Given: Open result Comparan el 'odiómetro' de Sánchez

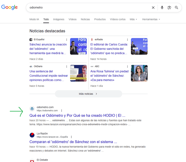Looking at the screenshot, I should 73,142.
